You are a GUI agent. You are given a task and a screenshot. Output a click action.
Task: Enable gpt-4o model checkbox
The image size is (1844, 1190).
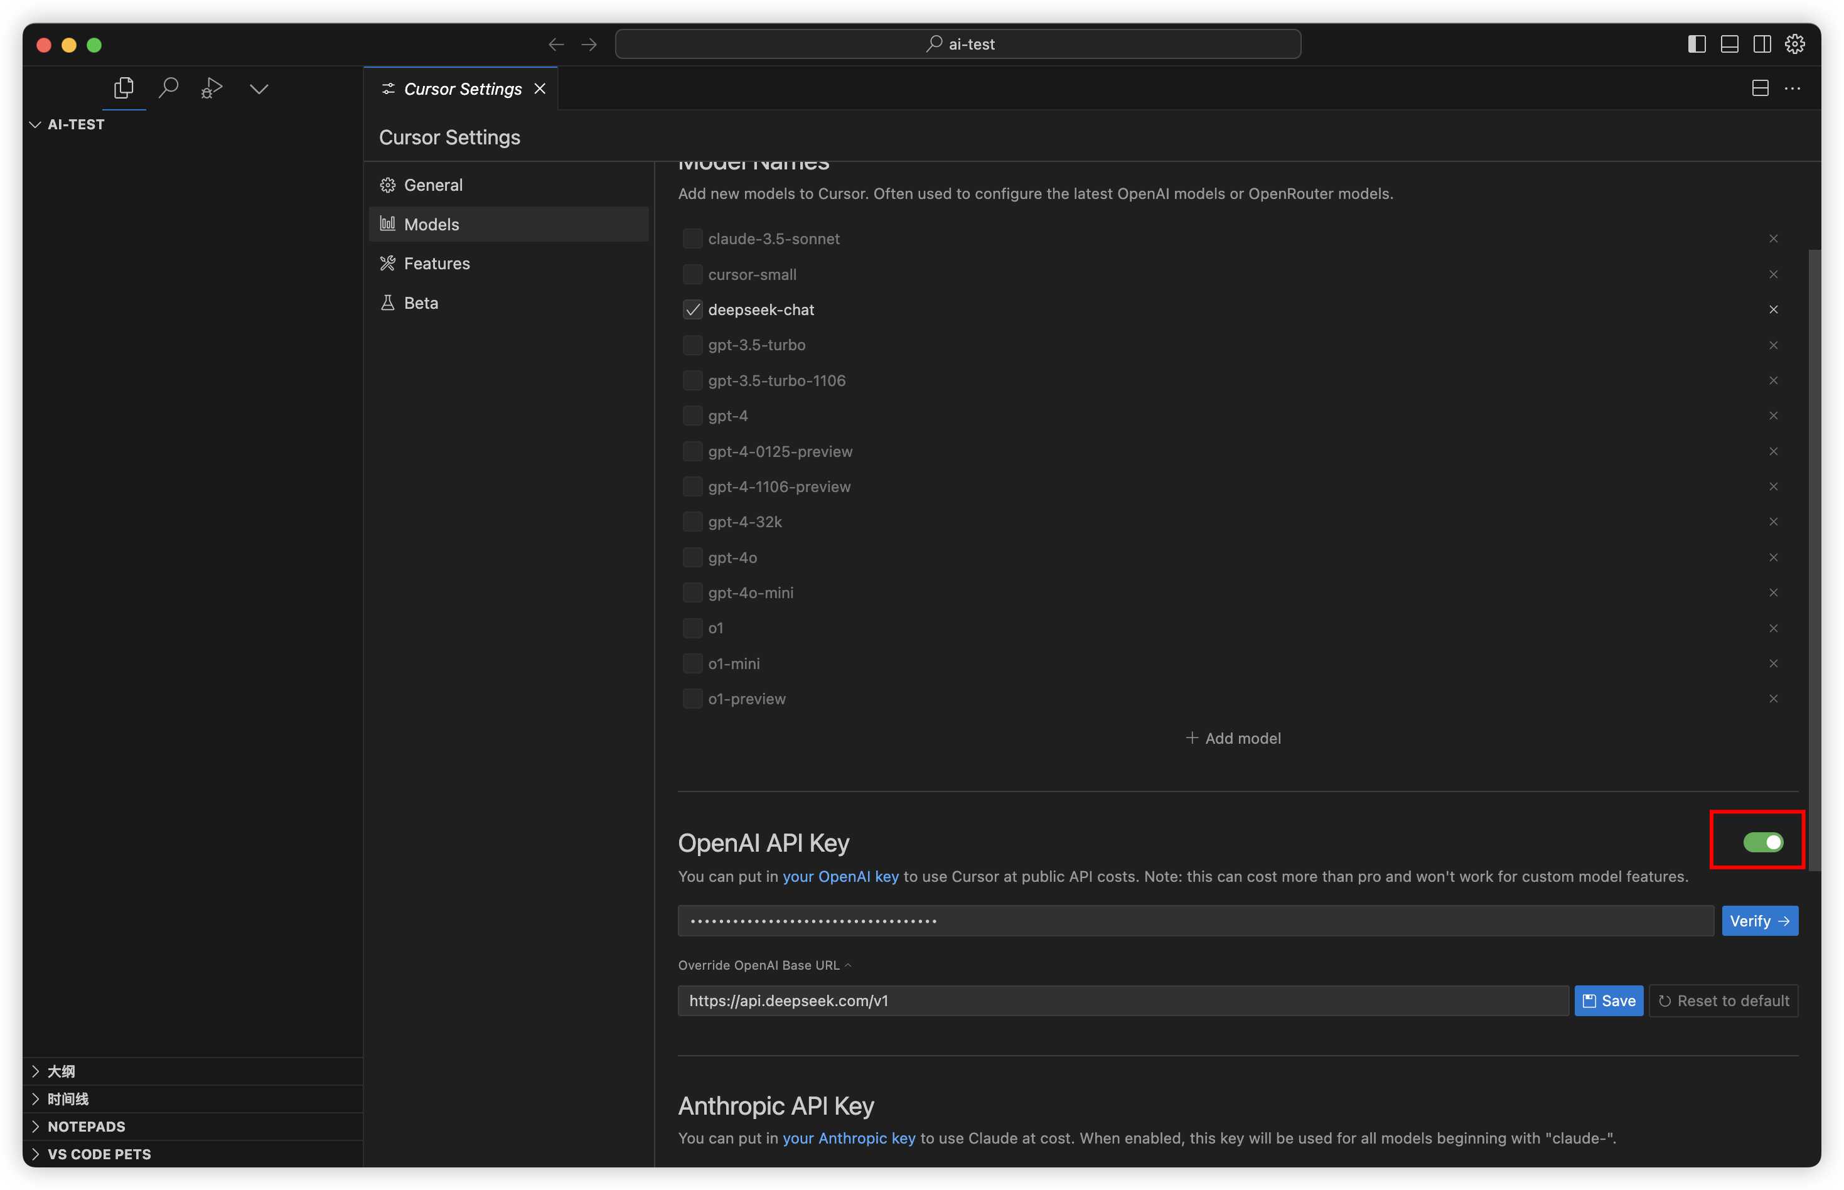(692, 558)
